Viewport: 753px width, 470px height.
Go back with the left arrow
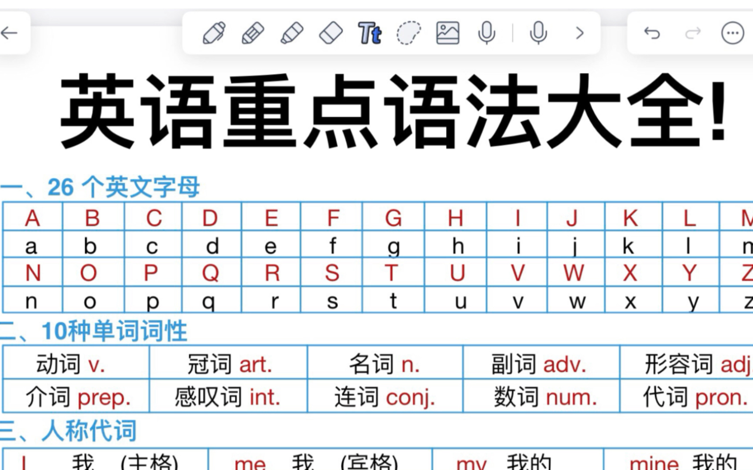point(9,33)
